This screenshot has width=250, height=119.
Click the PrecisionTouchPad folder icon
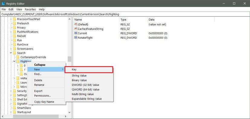tap(15, 19)
